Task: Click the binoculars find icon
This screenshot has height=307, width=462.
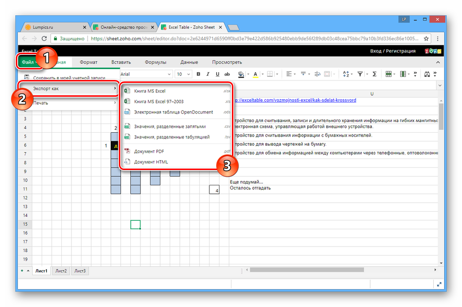Action: point(427,74)
